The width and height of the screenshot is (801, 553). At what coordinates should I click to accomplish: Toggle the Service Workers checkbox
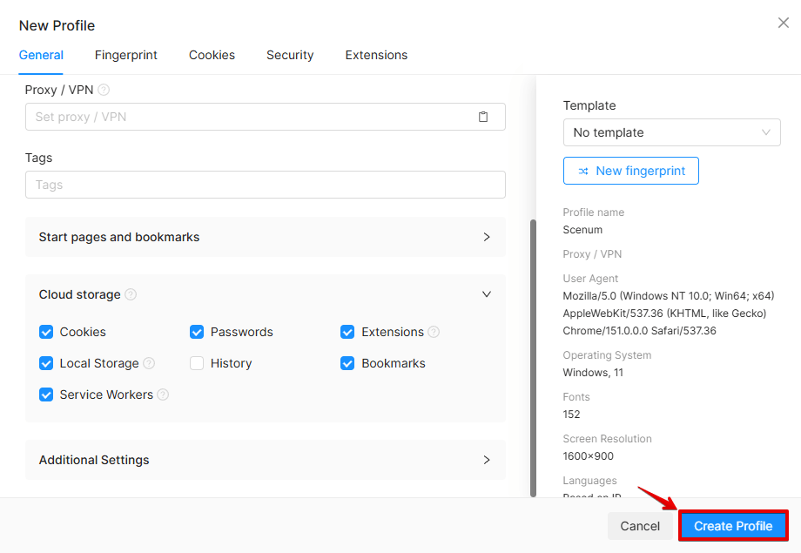pos(46,395)
